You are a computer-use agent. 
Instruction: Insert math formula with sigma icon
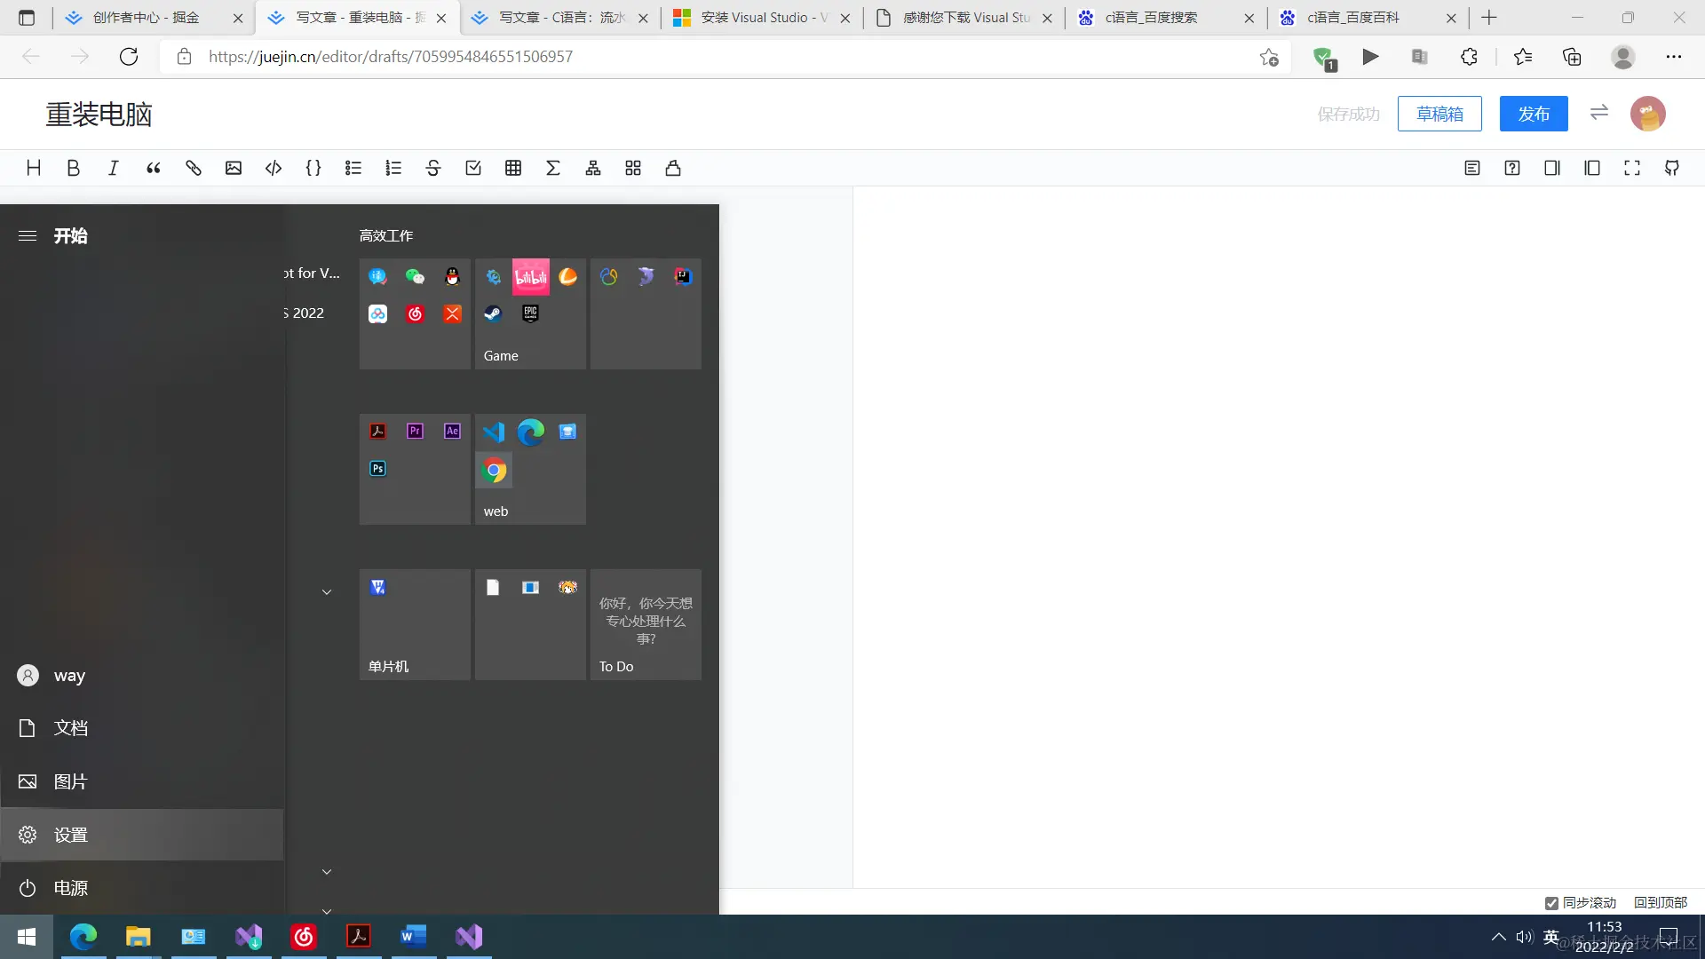552,168
